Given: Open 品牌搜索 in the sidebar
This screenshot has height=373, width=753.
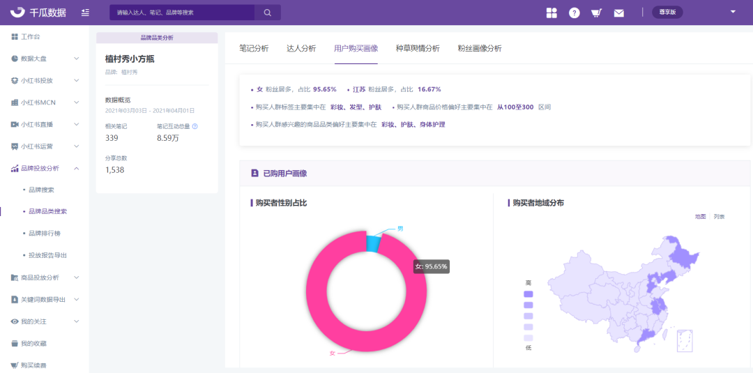Looking at the screenshot, I should tap(41, 190).
